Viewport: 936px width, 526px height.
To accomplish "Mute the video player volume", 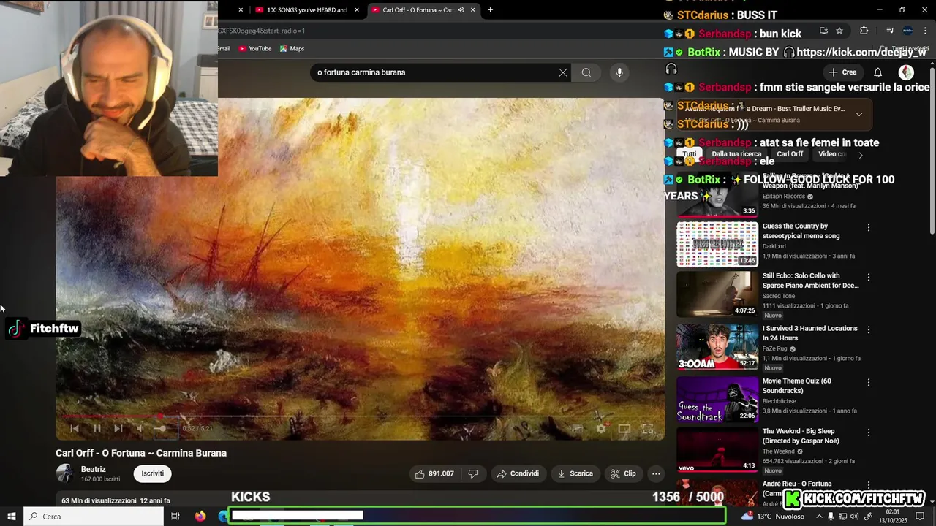I will (140, 429).
